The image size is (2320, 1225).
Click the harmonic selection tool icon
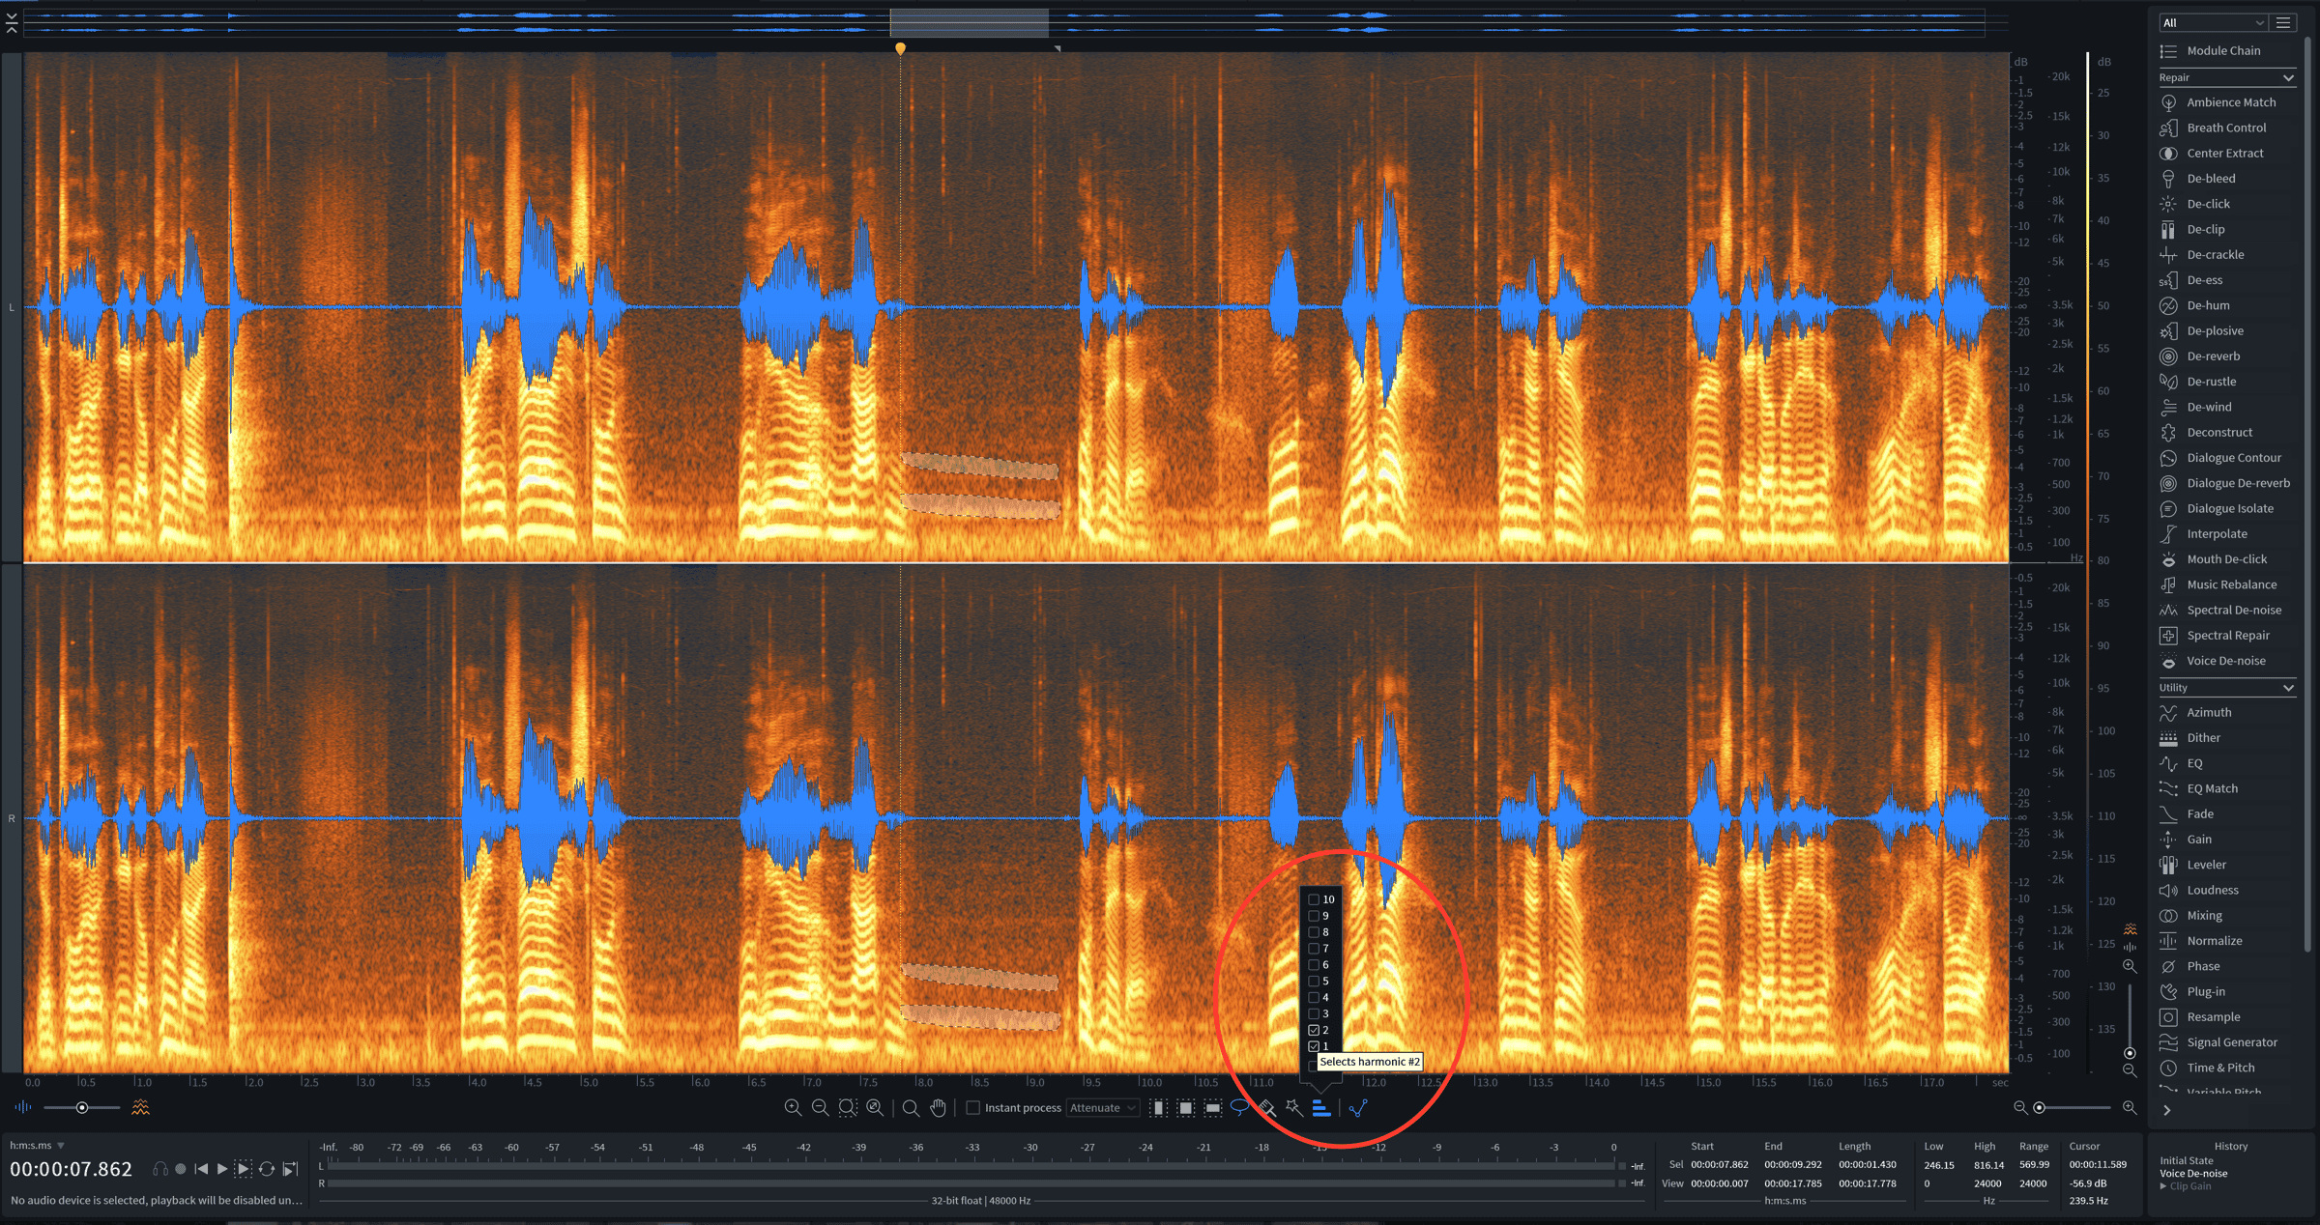pyautogui.click(x=1320, y=1108)
